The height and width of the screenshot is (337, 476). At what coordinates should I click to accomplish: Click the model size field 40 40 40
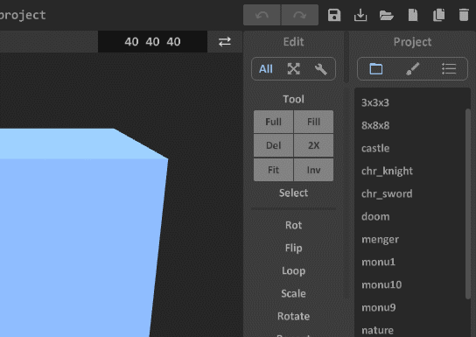coord(152,42)
